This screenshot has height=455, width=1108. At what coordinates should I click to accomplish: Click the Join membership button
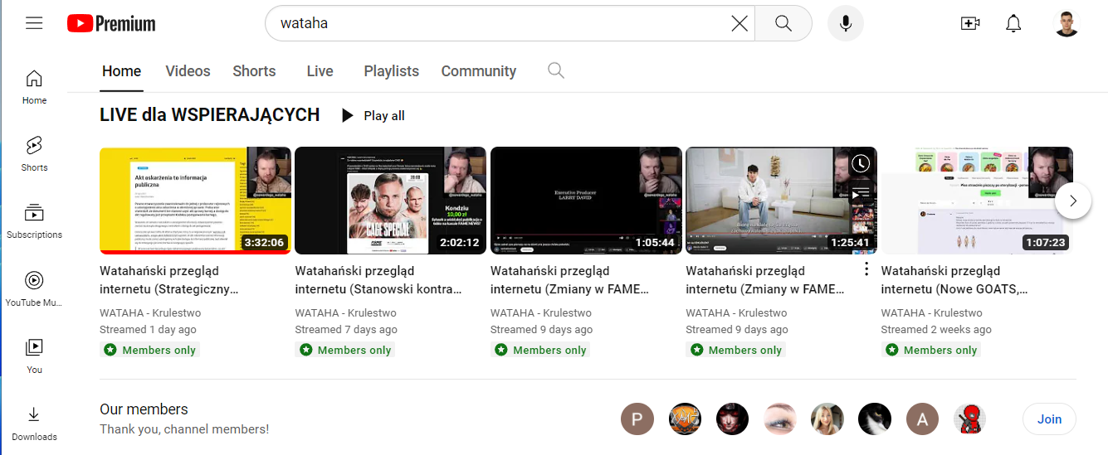tap(1049, 419)
